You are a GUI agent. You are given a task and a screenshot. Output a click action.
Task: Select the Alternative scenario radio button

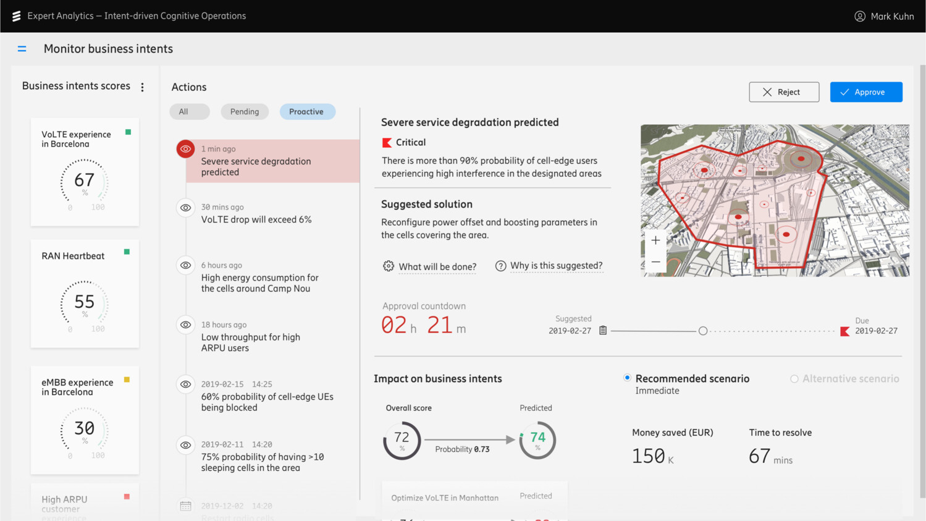pyautogui.click(x=794, y=379)
